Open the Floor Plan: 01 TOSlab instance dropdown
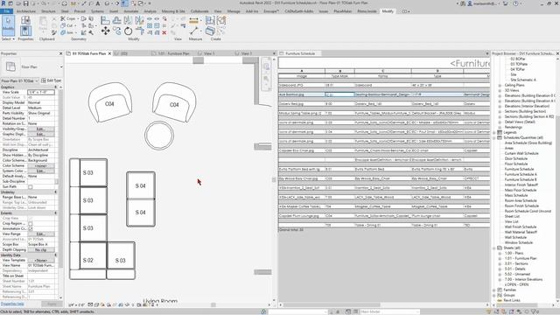560x315 pixels. (x=19, y=80)
